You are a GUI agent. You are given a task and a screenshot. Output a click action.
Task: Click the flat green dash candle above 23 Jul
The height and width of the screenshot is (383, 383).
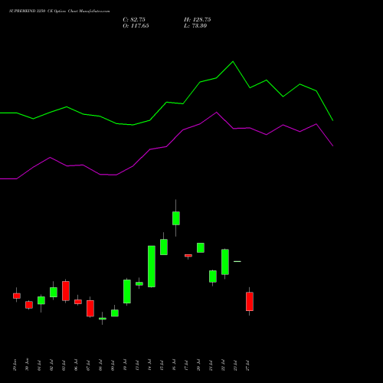tap(237, 261)
